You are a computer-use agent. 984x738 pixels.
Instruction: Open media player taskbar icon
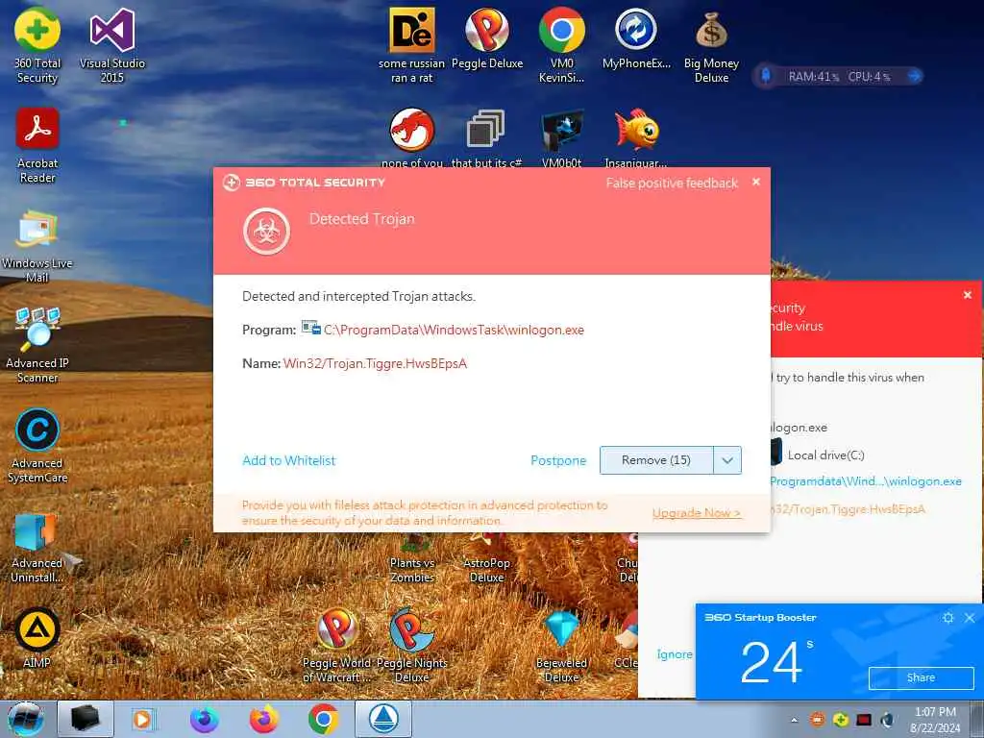pyautogui.click(x=144, y=719)
